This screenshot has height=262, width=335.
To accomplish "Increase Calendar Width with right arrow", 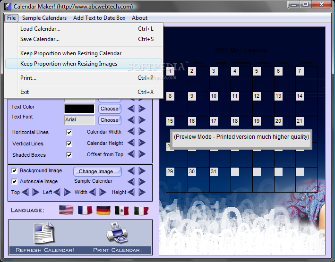I will click(142, 131).
